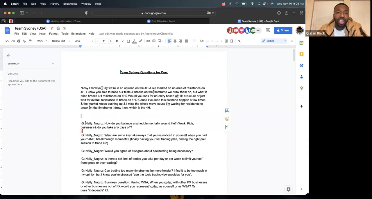Run spelling and grammar check icon
372x199 pixels.
[x=24, y=41]
